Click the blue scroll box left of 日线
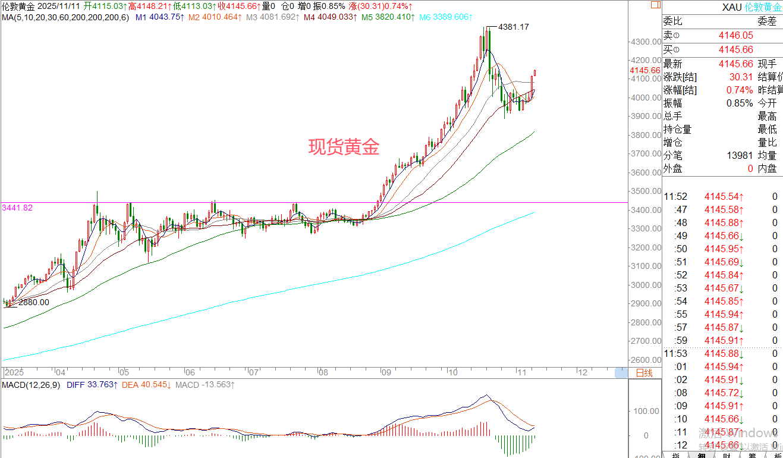Screen dimensions: 783x458 pos(621,373)
